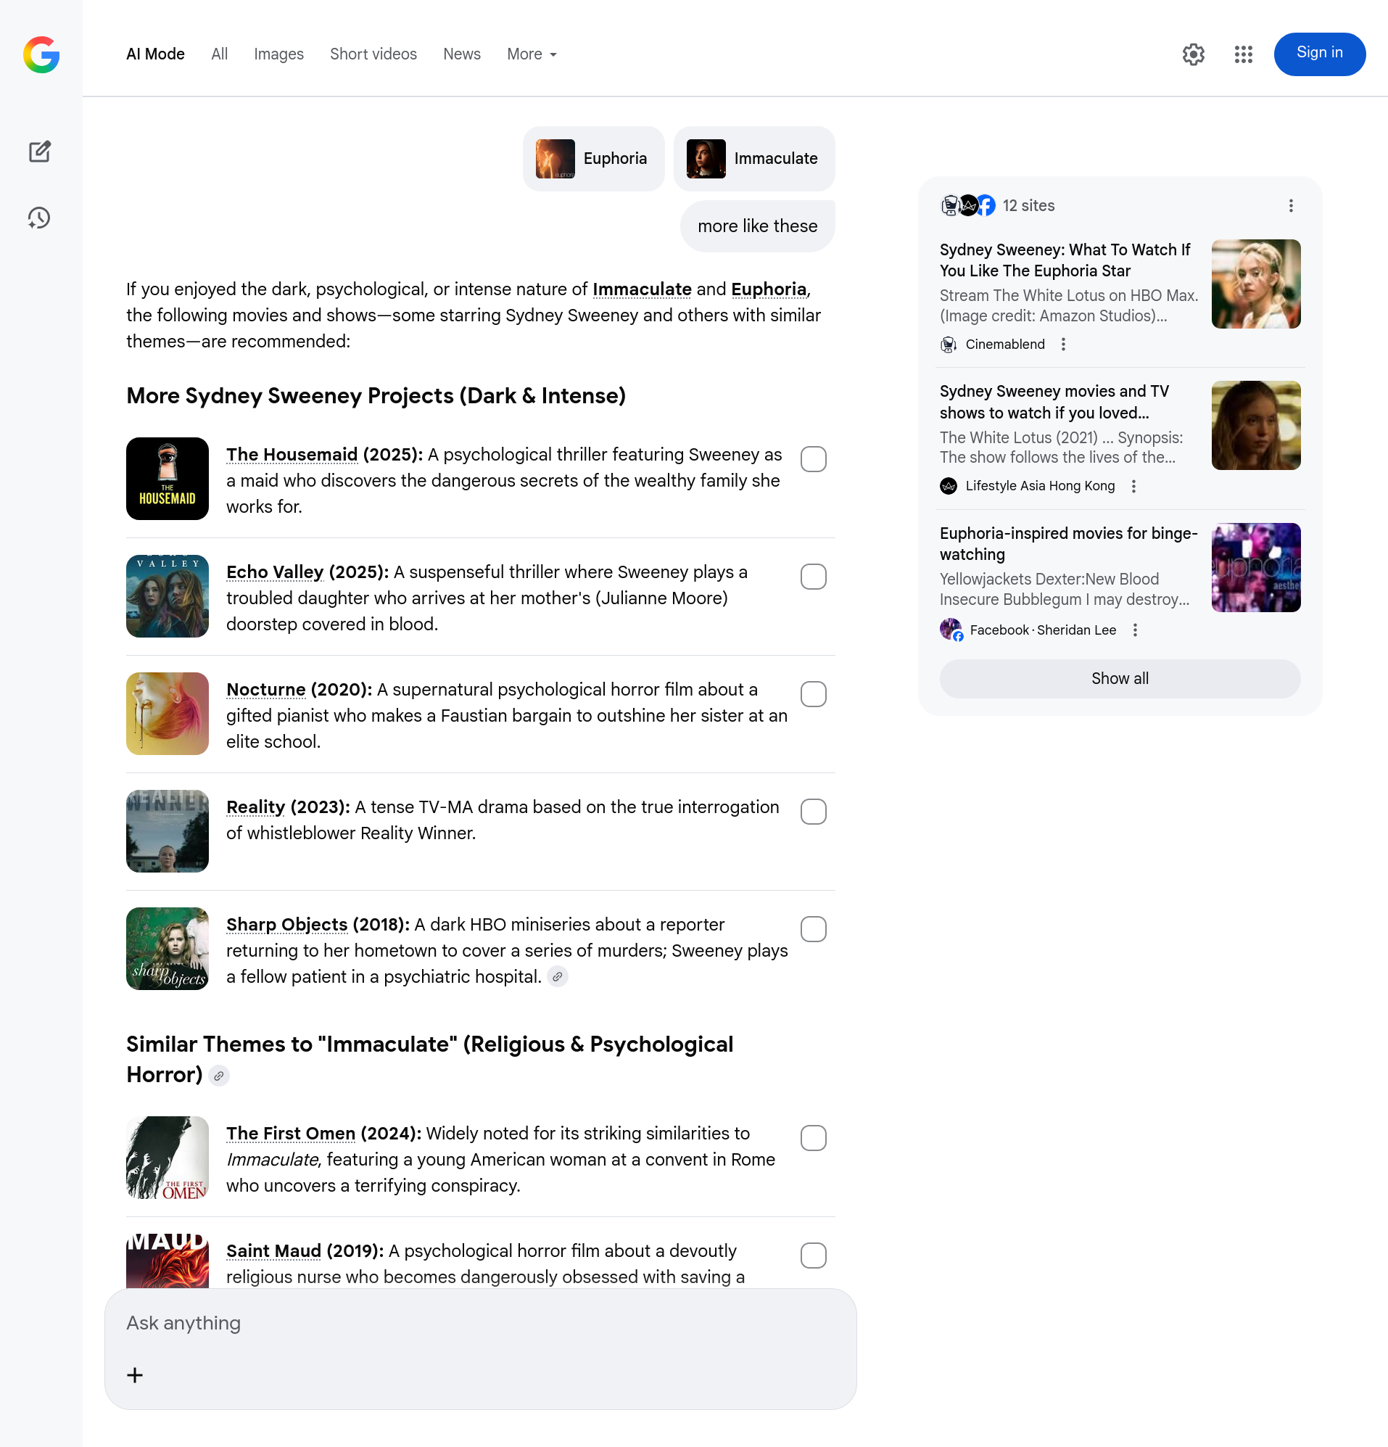Open the Cinemablend Sydney Sweeney article
This screenshot has height=1447, width=1388.
pos(1065,260)
